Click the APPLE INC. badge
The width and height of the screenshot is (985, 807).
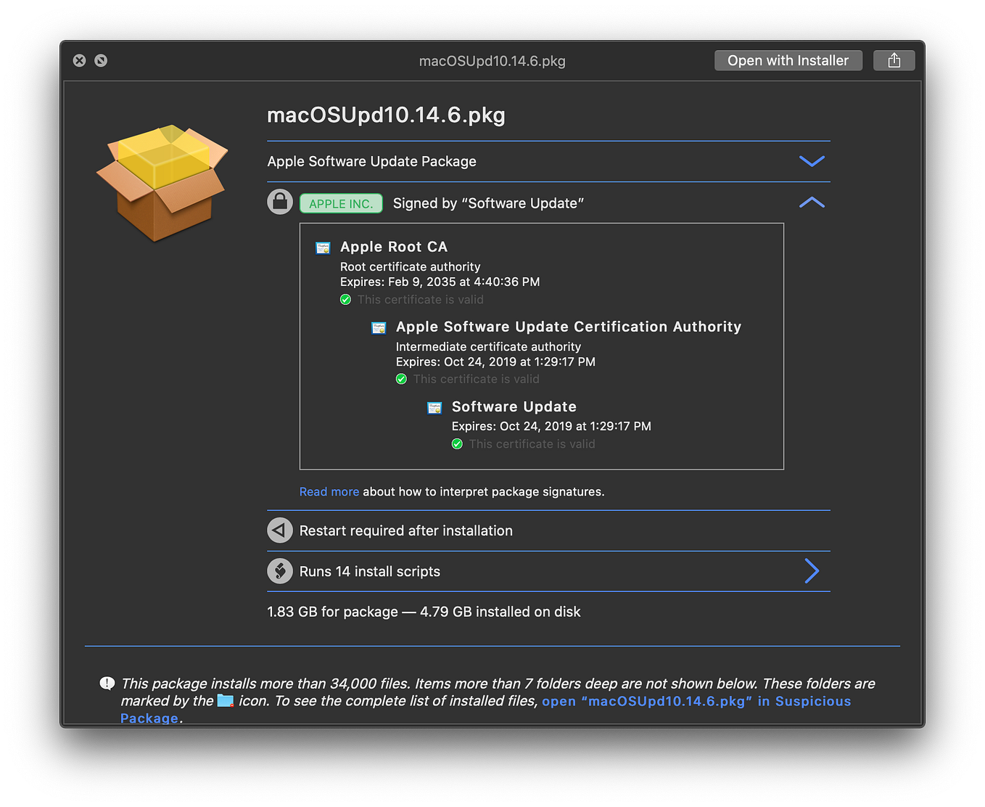click(x=341, y=203)
